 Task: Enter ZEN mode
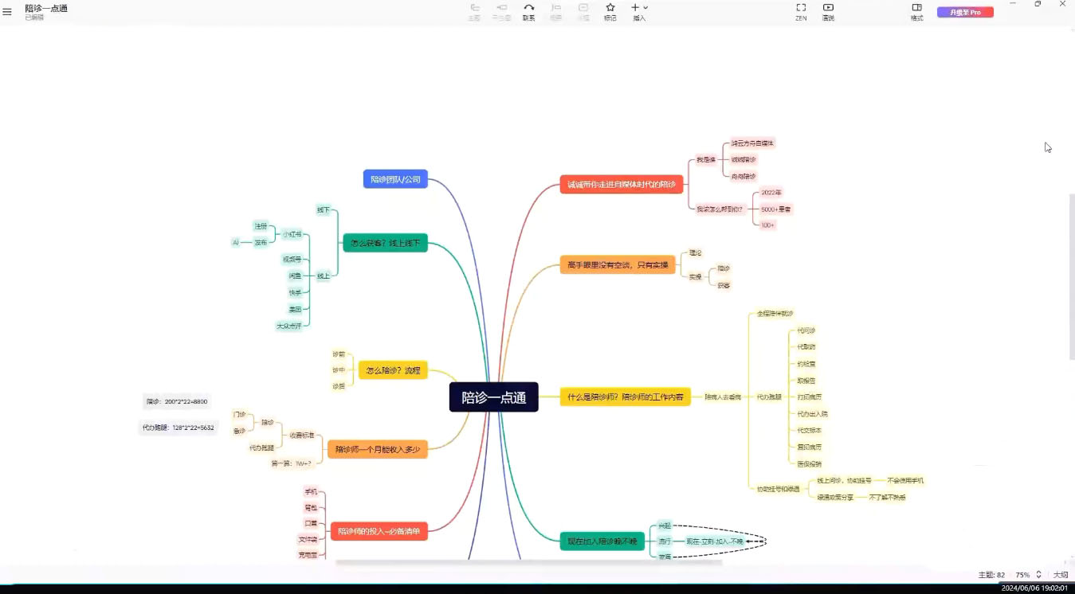(801, 11)
